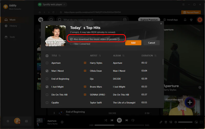
Task: Enter full screen player
Action: pos(201,122)
